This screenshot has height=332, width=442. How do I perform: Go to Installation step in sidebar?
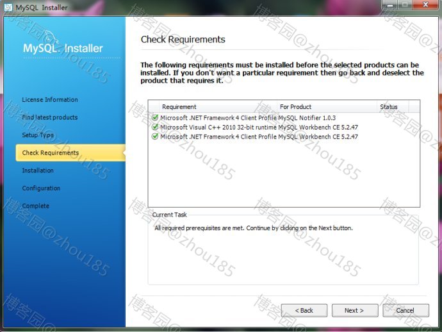coord(38,170)
